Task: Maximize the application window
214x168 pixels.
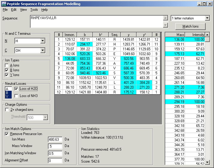Action: 204,4
